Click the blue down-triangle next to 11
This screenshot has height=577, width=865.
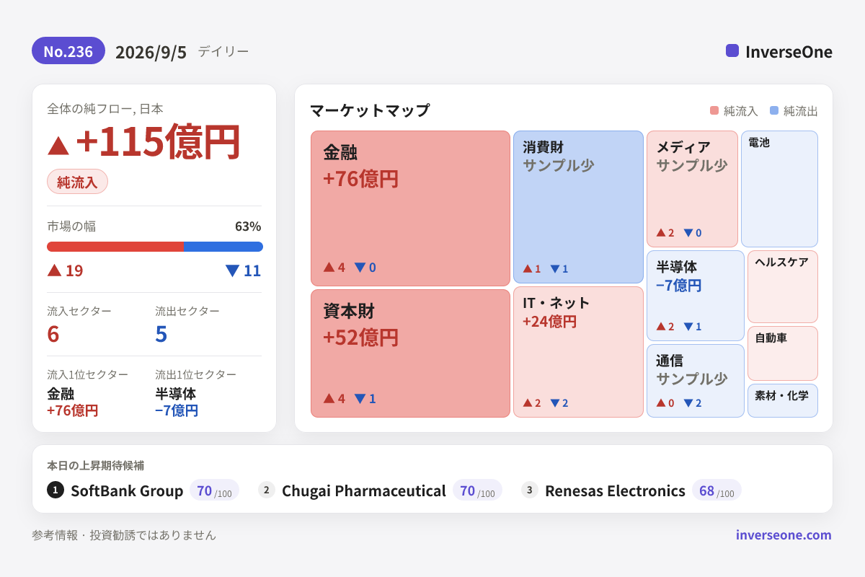pos(232,271)
